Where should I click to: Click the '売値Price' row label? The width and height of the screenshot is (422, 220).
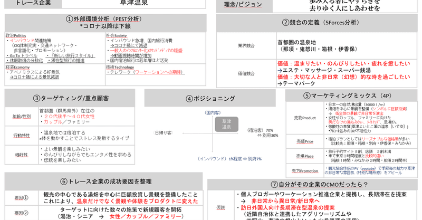[305, 141]
